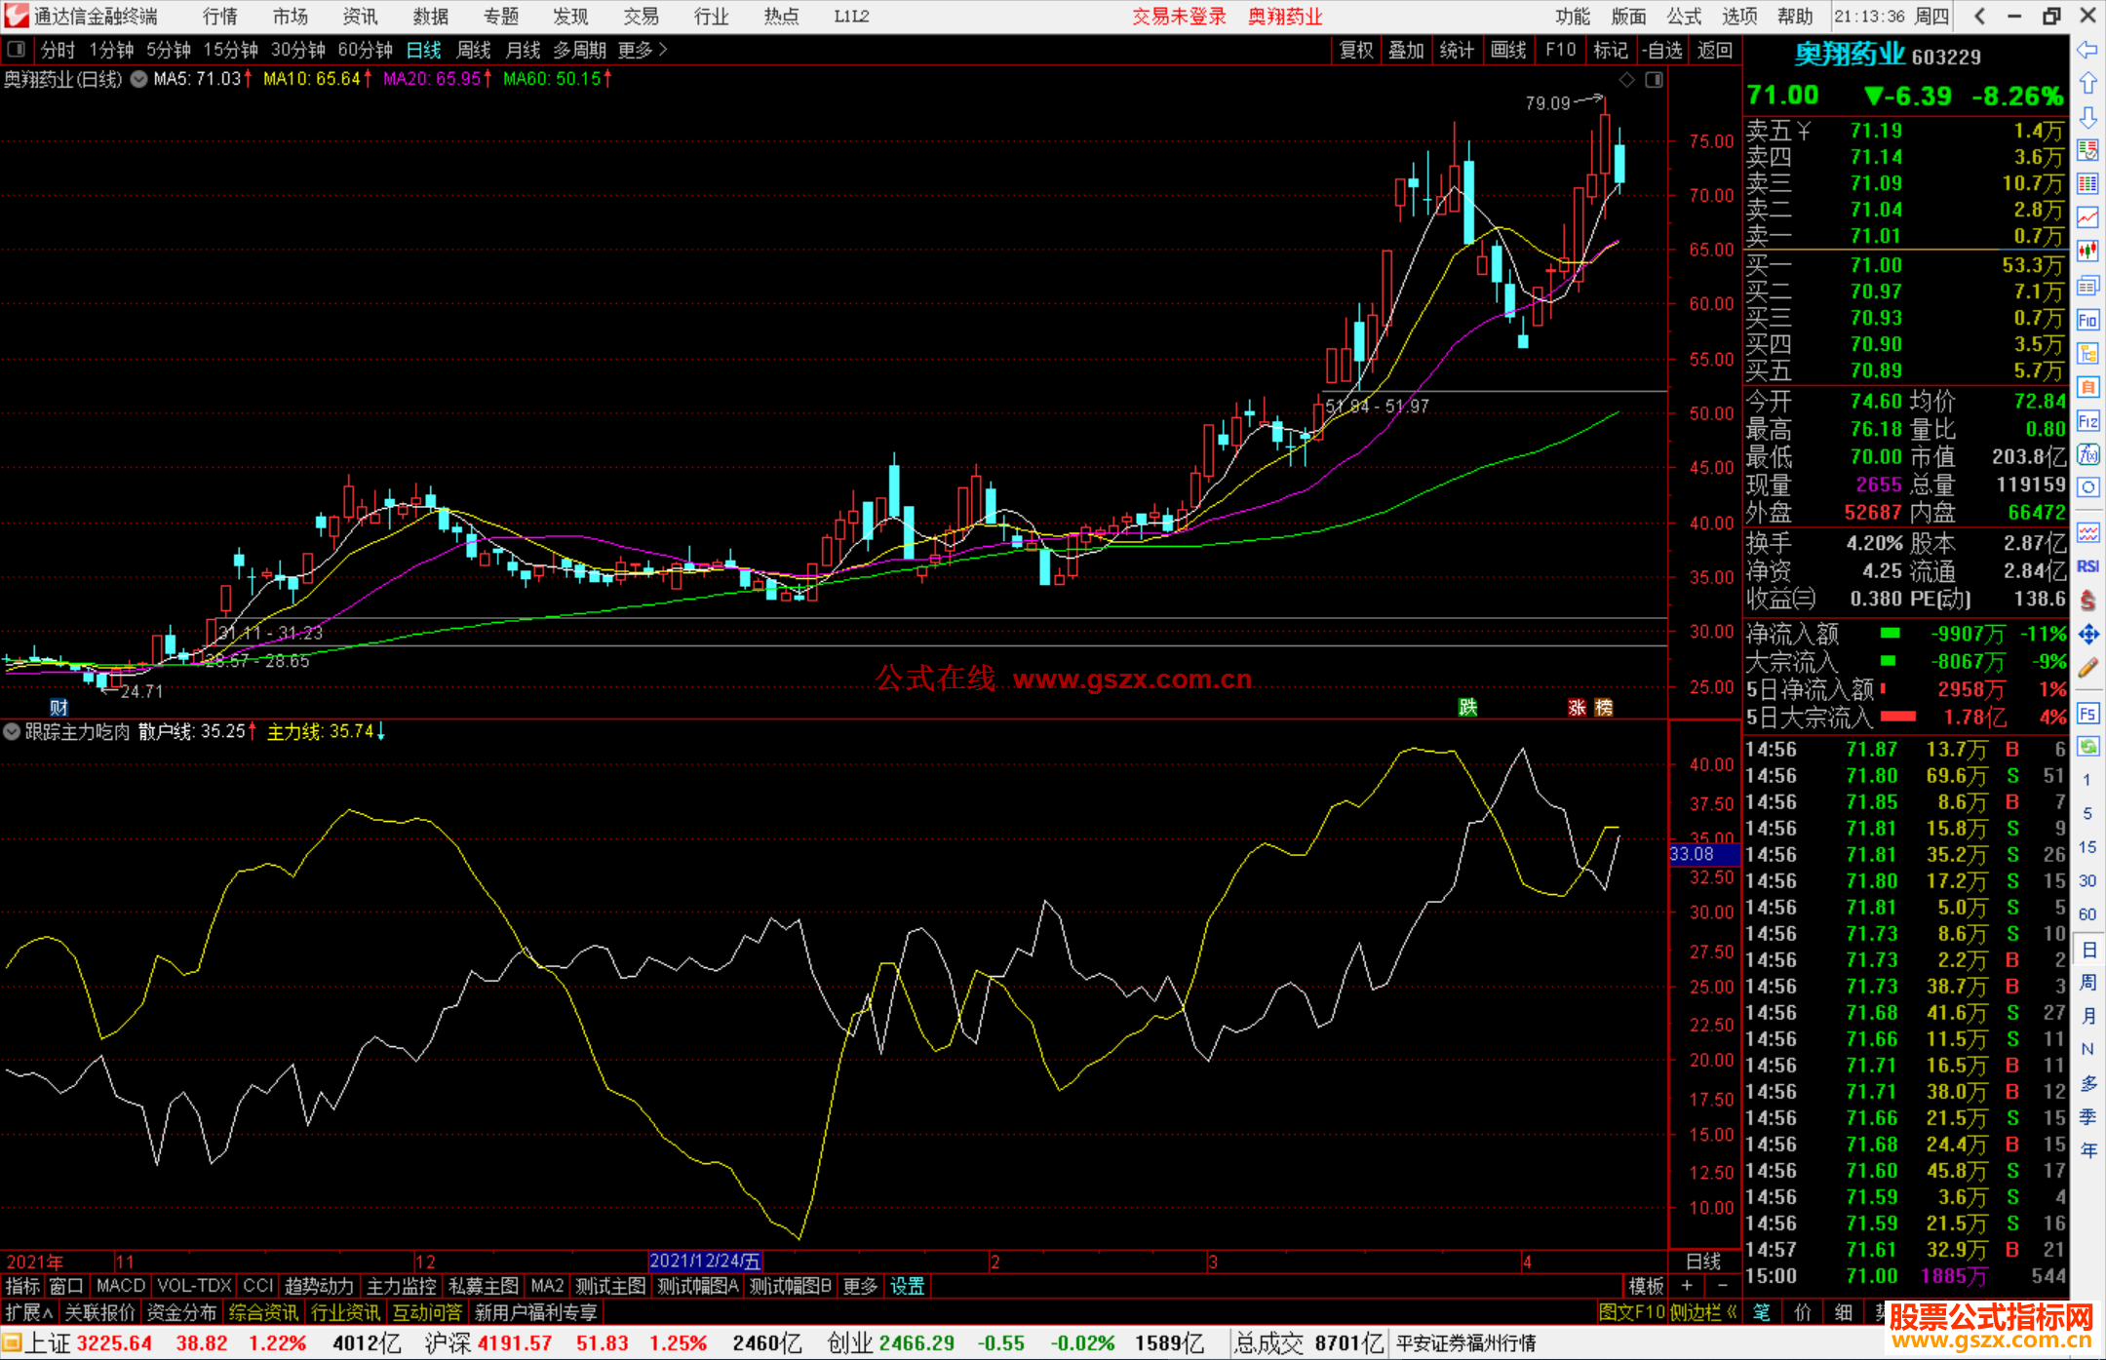Click the FS icon in right sidebar
2106x1360 pixels.
tap(2087, 714)
